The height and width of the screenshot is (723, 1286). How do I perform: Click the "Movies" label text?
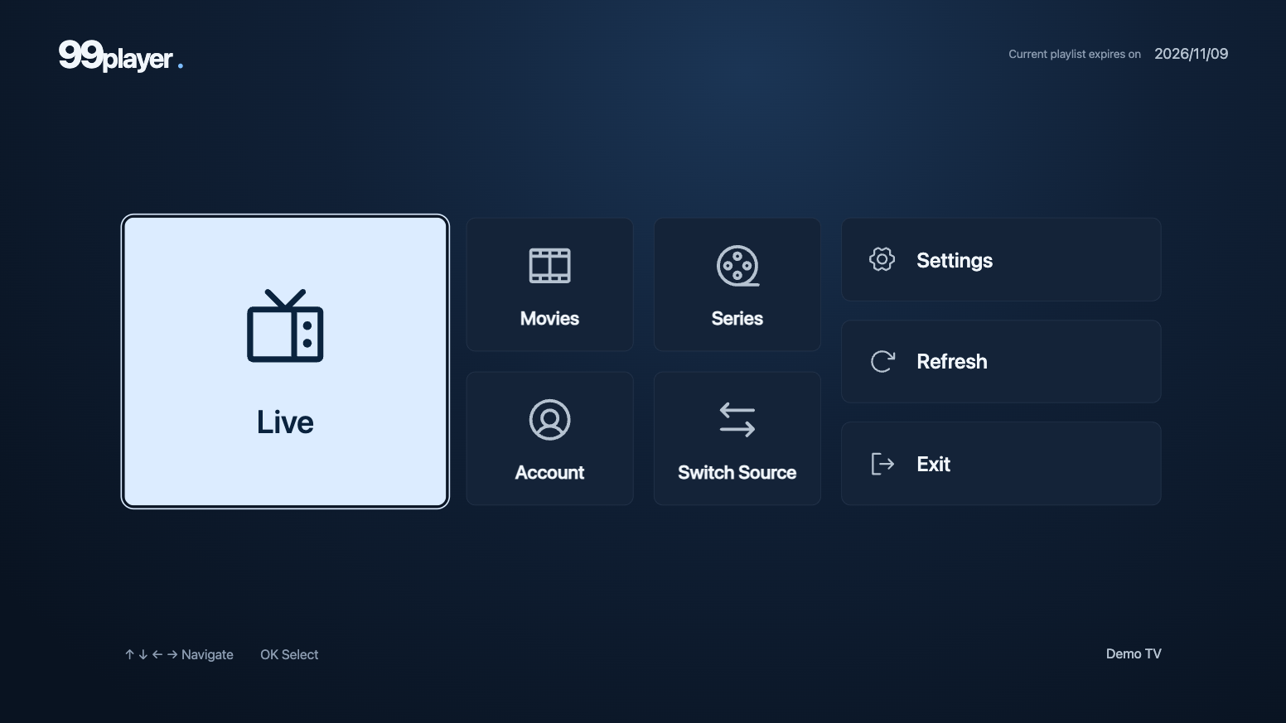(x=549, y=318)
